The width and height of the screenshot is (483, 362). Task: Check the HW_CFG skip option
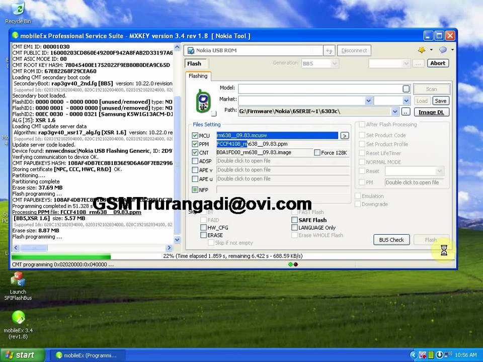[x=203, y=227]
